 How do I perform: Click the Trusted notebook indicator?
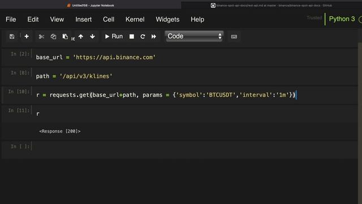tap(314, 18)
